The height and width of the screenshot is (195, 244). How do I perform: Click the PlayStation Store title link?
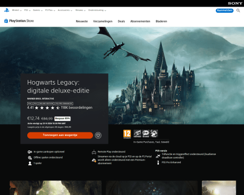point(22,21)
